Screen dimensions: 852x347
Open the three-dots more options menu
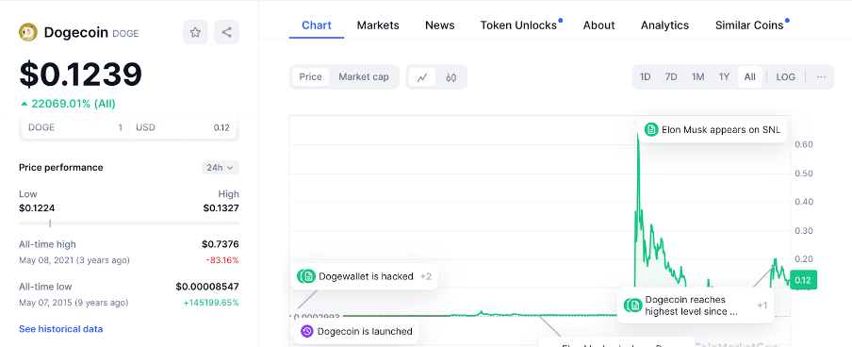(821, 77)
